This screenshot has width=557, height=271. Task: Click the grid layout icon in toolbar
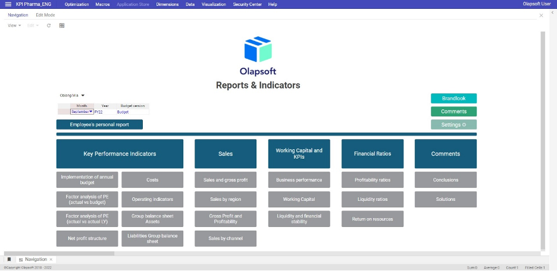[62, 26]
